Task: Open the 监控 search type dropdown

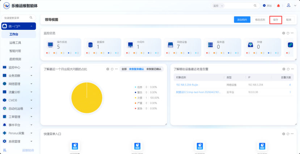Action: (218, 6)
